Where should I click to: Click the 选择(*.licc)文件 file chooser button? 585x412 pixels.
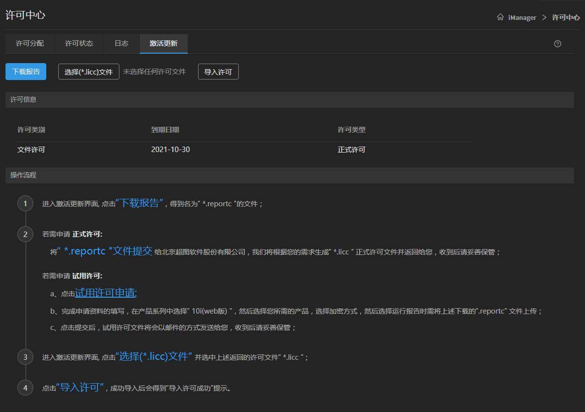[x=89, y=72]
